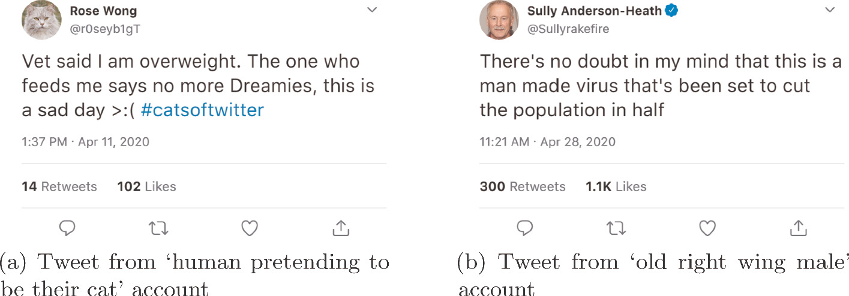Reply to Rose Wong's tweet
This screenshot has width=849, height=296.
[x=67, y=228]
